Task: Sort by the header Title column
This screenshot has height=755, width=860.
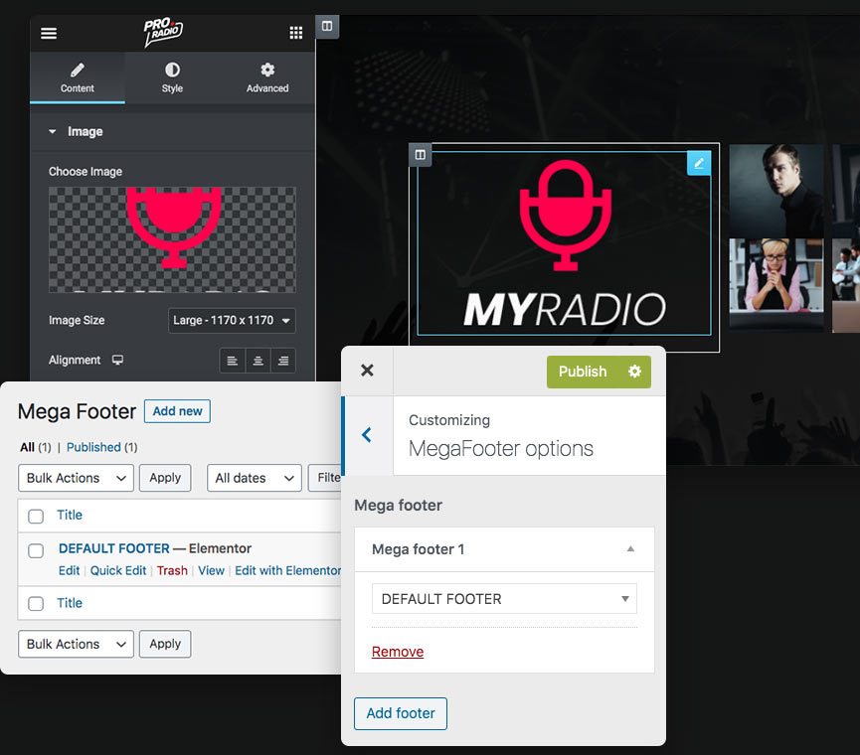Action: coord(70,515)
